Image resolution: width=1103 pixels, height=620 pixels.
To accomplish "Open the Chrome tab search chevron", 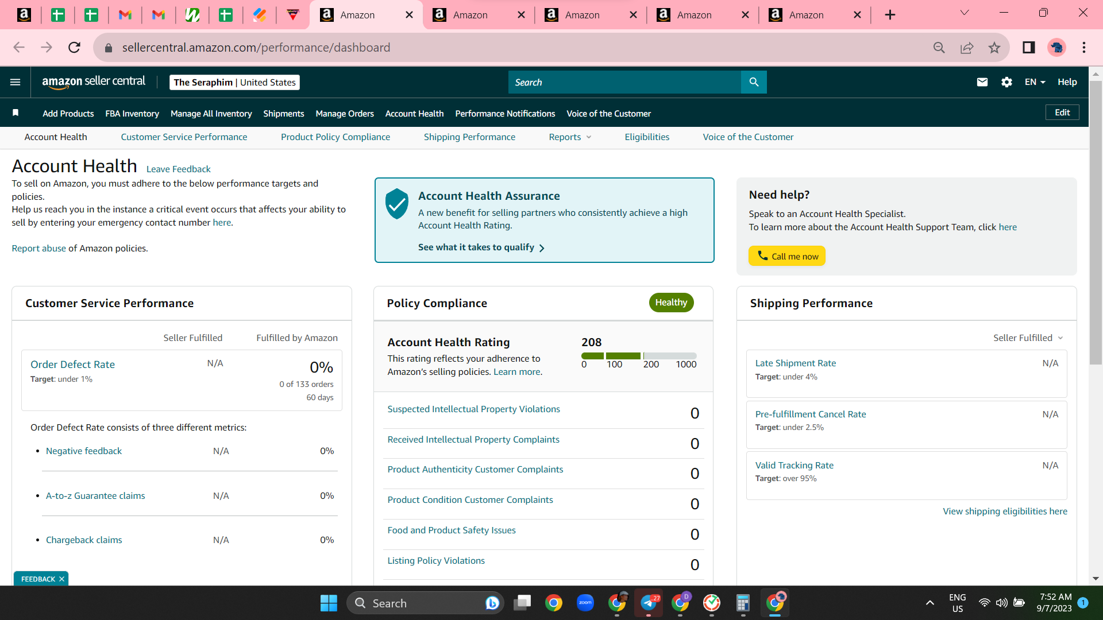I will 965,13.
